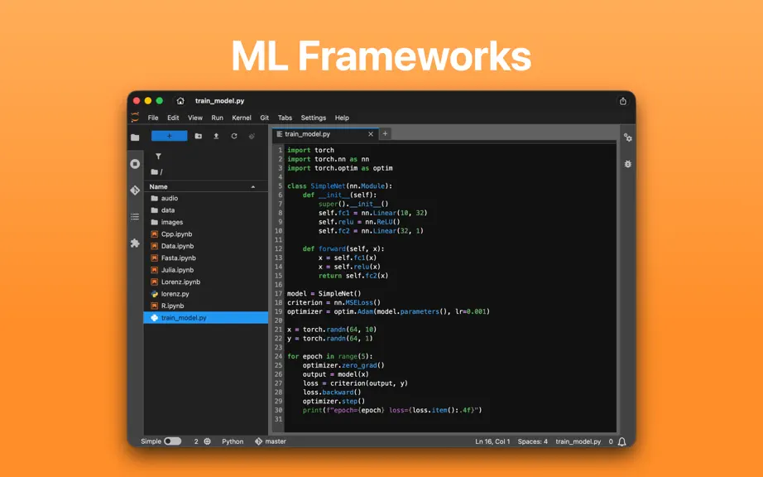
Task: Click master Git branch in status bar
Action: coord(271,441)
